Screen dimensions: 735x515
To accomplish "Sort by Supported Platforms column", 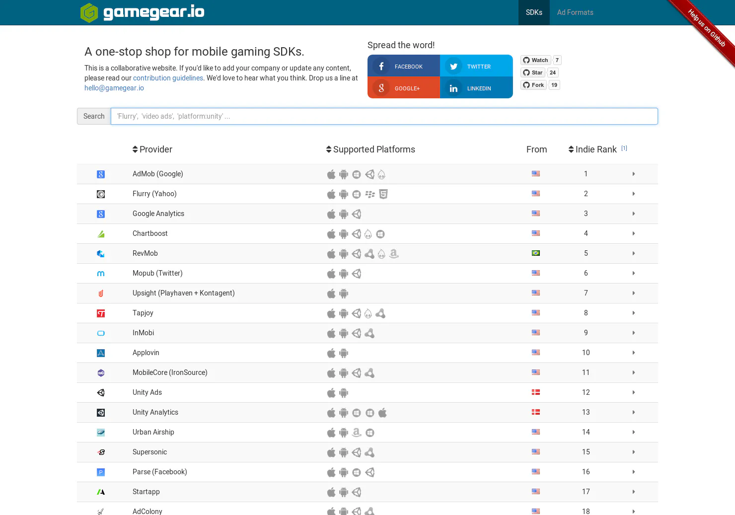I will click(x=370, y=149).
